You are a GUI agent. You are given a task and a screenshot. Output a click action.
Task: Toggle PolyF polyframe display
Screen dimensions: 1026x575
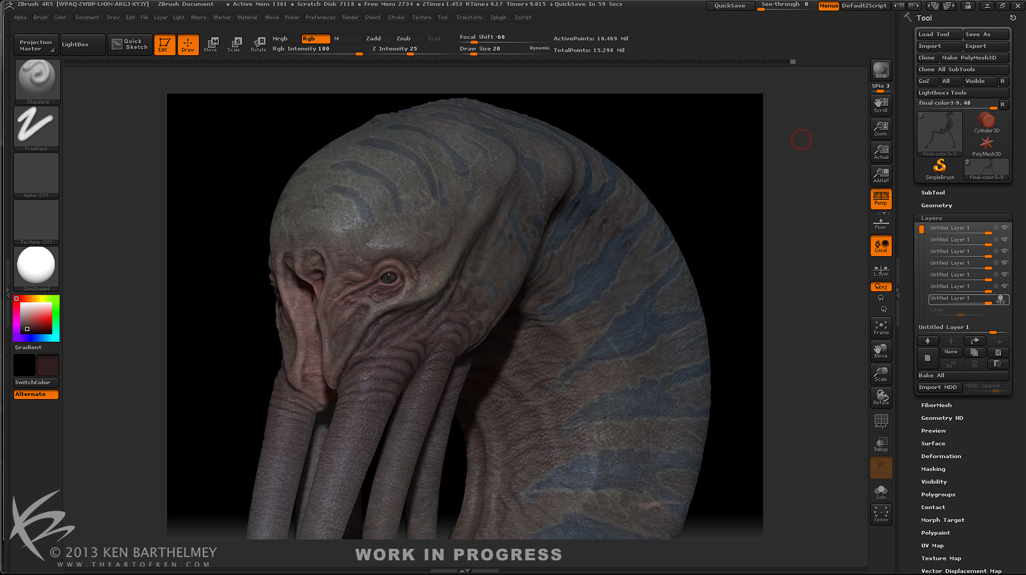click(x=881, y=421)
